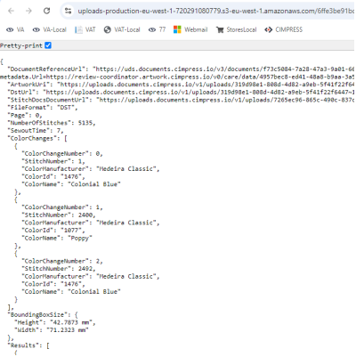Open the Webmail bookmark
356x357 pixels.
click(x=190, y=29)
